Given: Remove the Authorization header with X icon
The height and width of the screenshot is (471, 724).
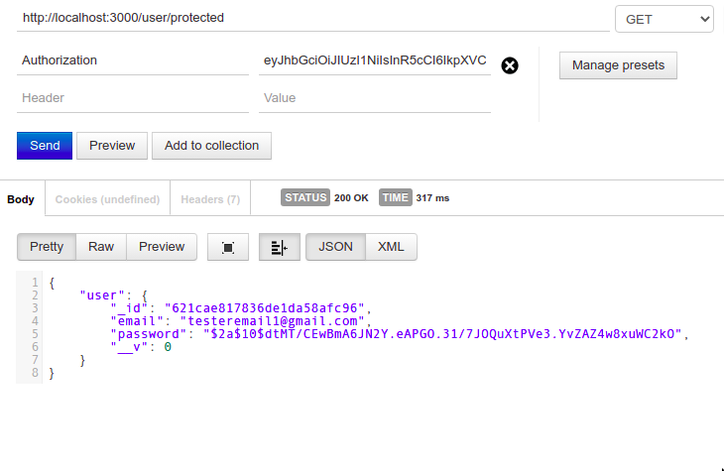Looking at the screenshot, I should pos(510,66).
